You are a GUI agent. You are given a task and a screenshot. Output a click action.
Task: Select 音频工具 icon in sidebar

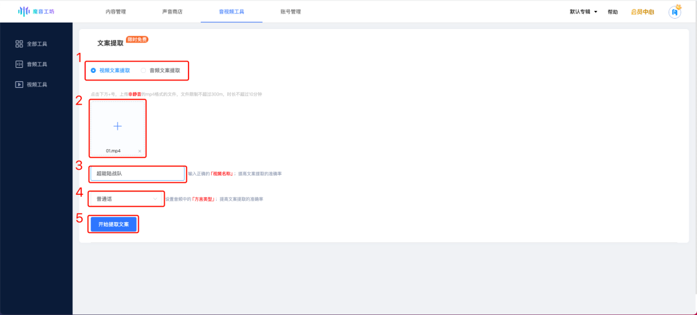click(x=19, y=64)
